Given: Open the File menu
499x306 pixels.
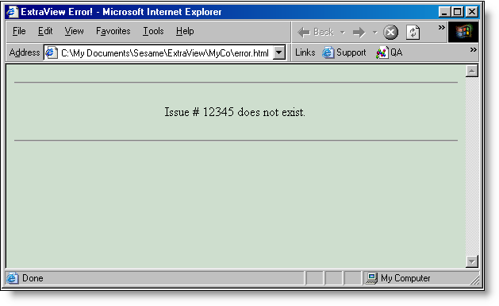Looking at the screenshot, I should pyautogui.click(x=19, y=31).
